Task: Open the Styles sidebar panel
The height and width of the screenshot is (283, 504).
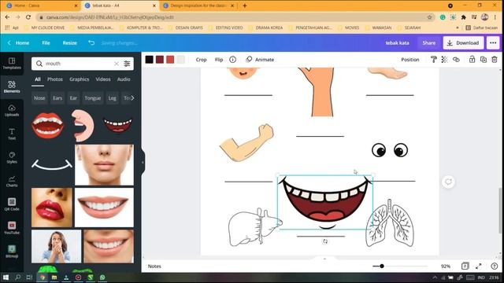Action: (x=12, y=157)
